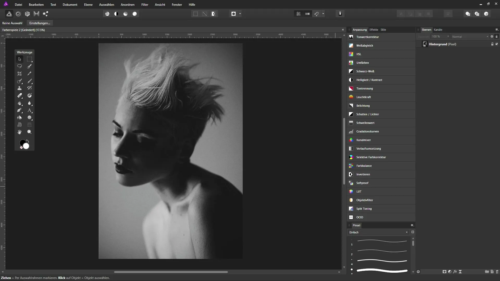This screenshot has height=281, width=500.
Task: Select the Crop tool
Action: click(20, 74)
